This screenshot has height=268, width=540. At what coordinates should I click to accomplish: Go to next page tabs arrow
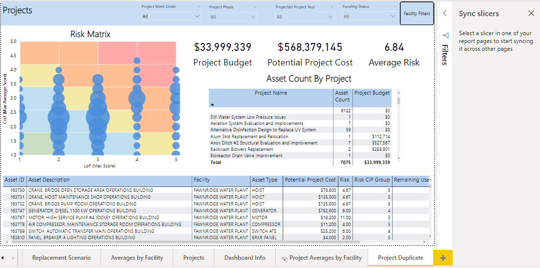click(14, 258)
